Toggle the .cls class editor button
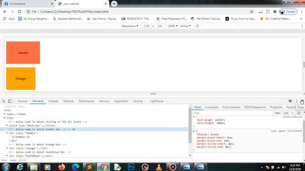This screenshot has height=171, width=305. coord(286,113)
